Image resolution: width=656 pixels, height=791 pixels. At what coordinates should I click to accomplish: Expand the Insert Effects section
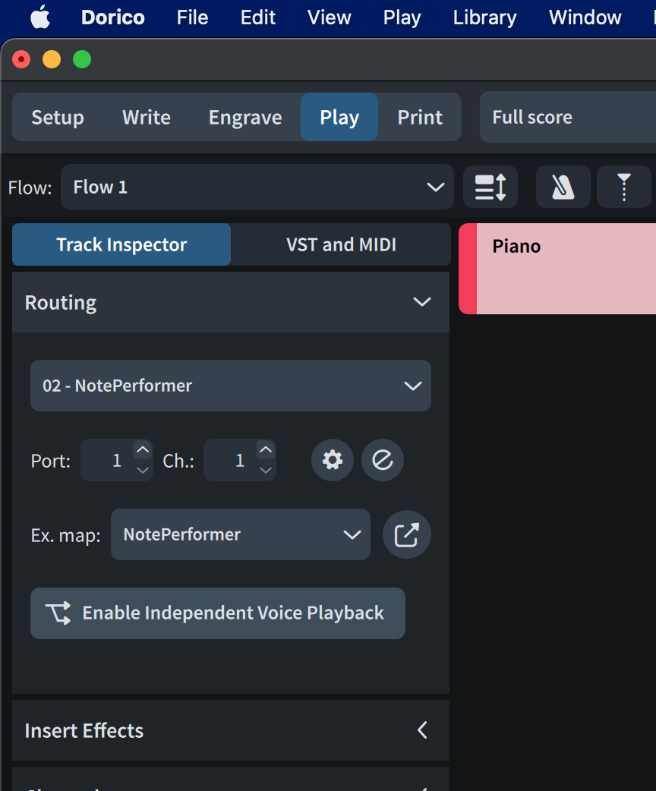(422, 730)
